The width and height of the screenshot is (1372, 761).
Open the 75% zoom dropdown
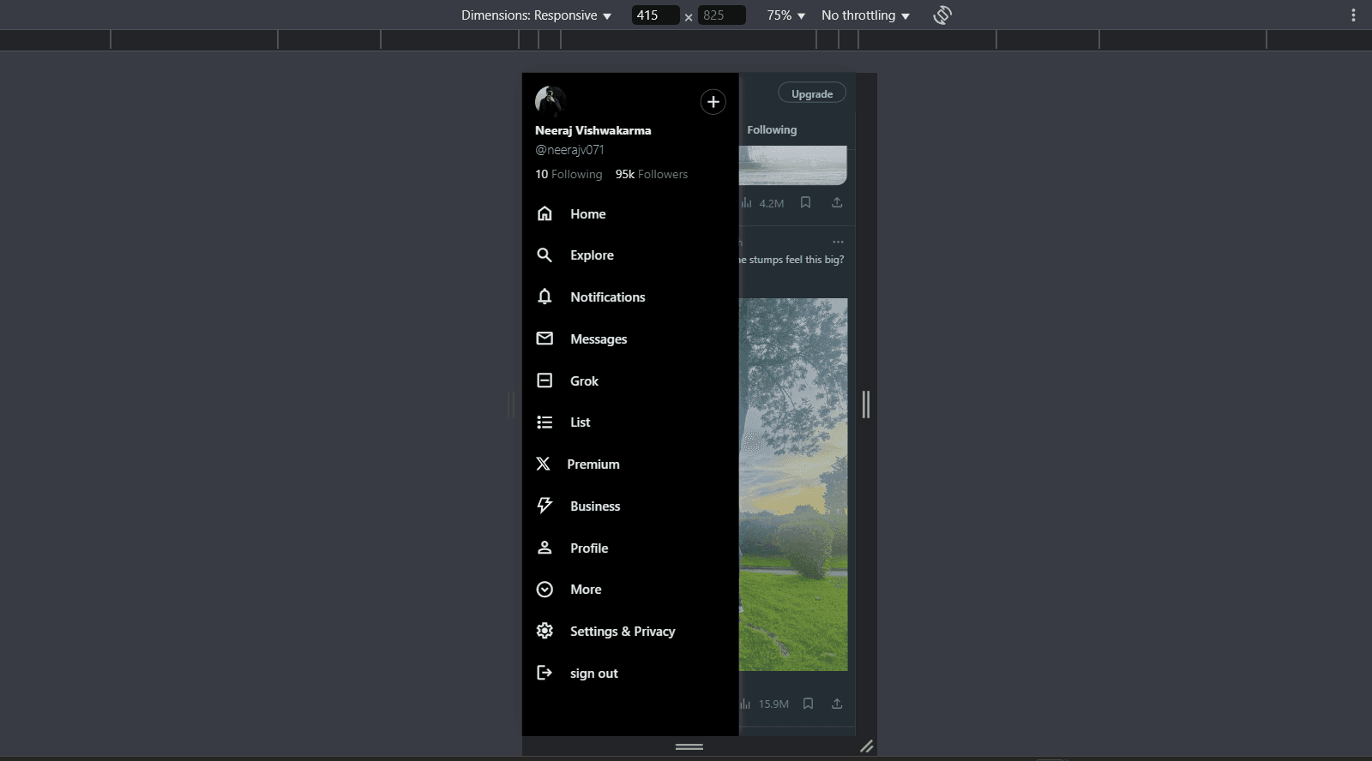[x=786, y=15]
